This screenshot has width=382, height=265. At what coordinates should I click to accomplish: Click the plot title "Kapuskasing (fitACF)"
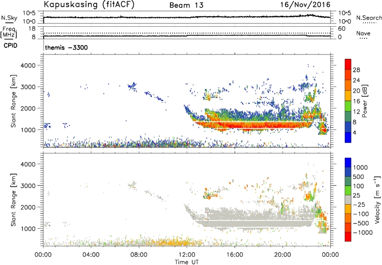pyautogui.click(x=89, y=5)
